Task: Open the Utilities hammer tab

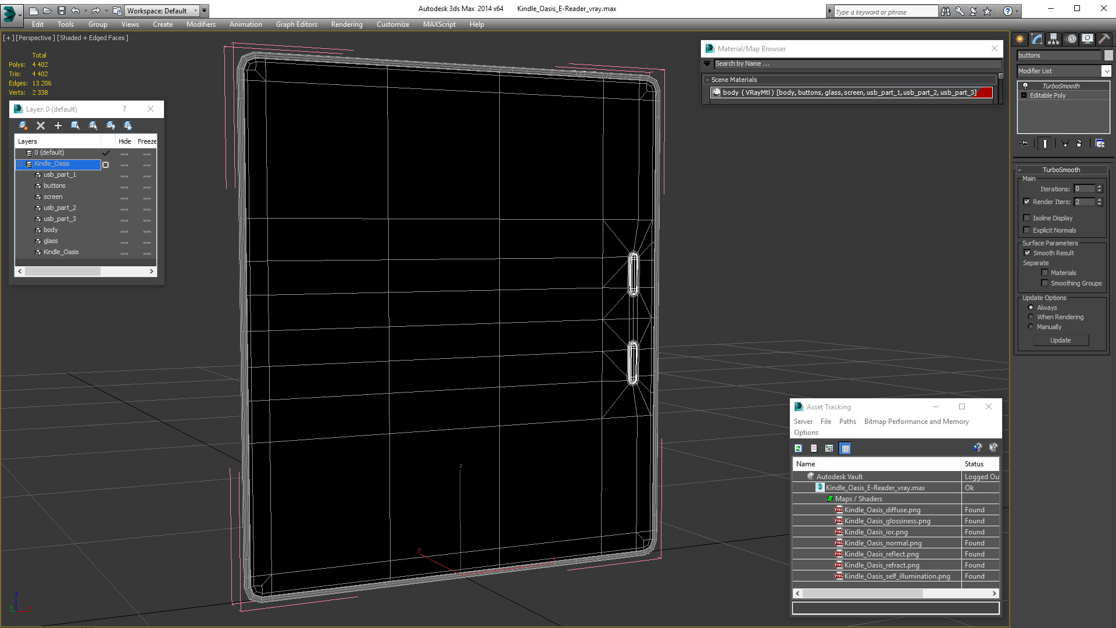Action: pyautogui.click(x=1104, y=39)
